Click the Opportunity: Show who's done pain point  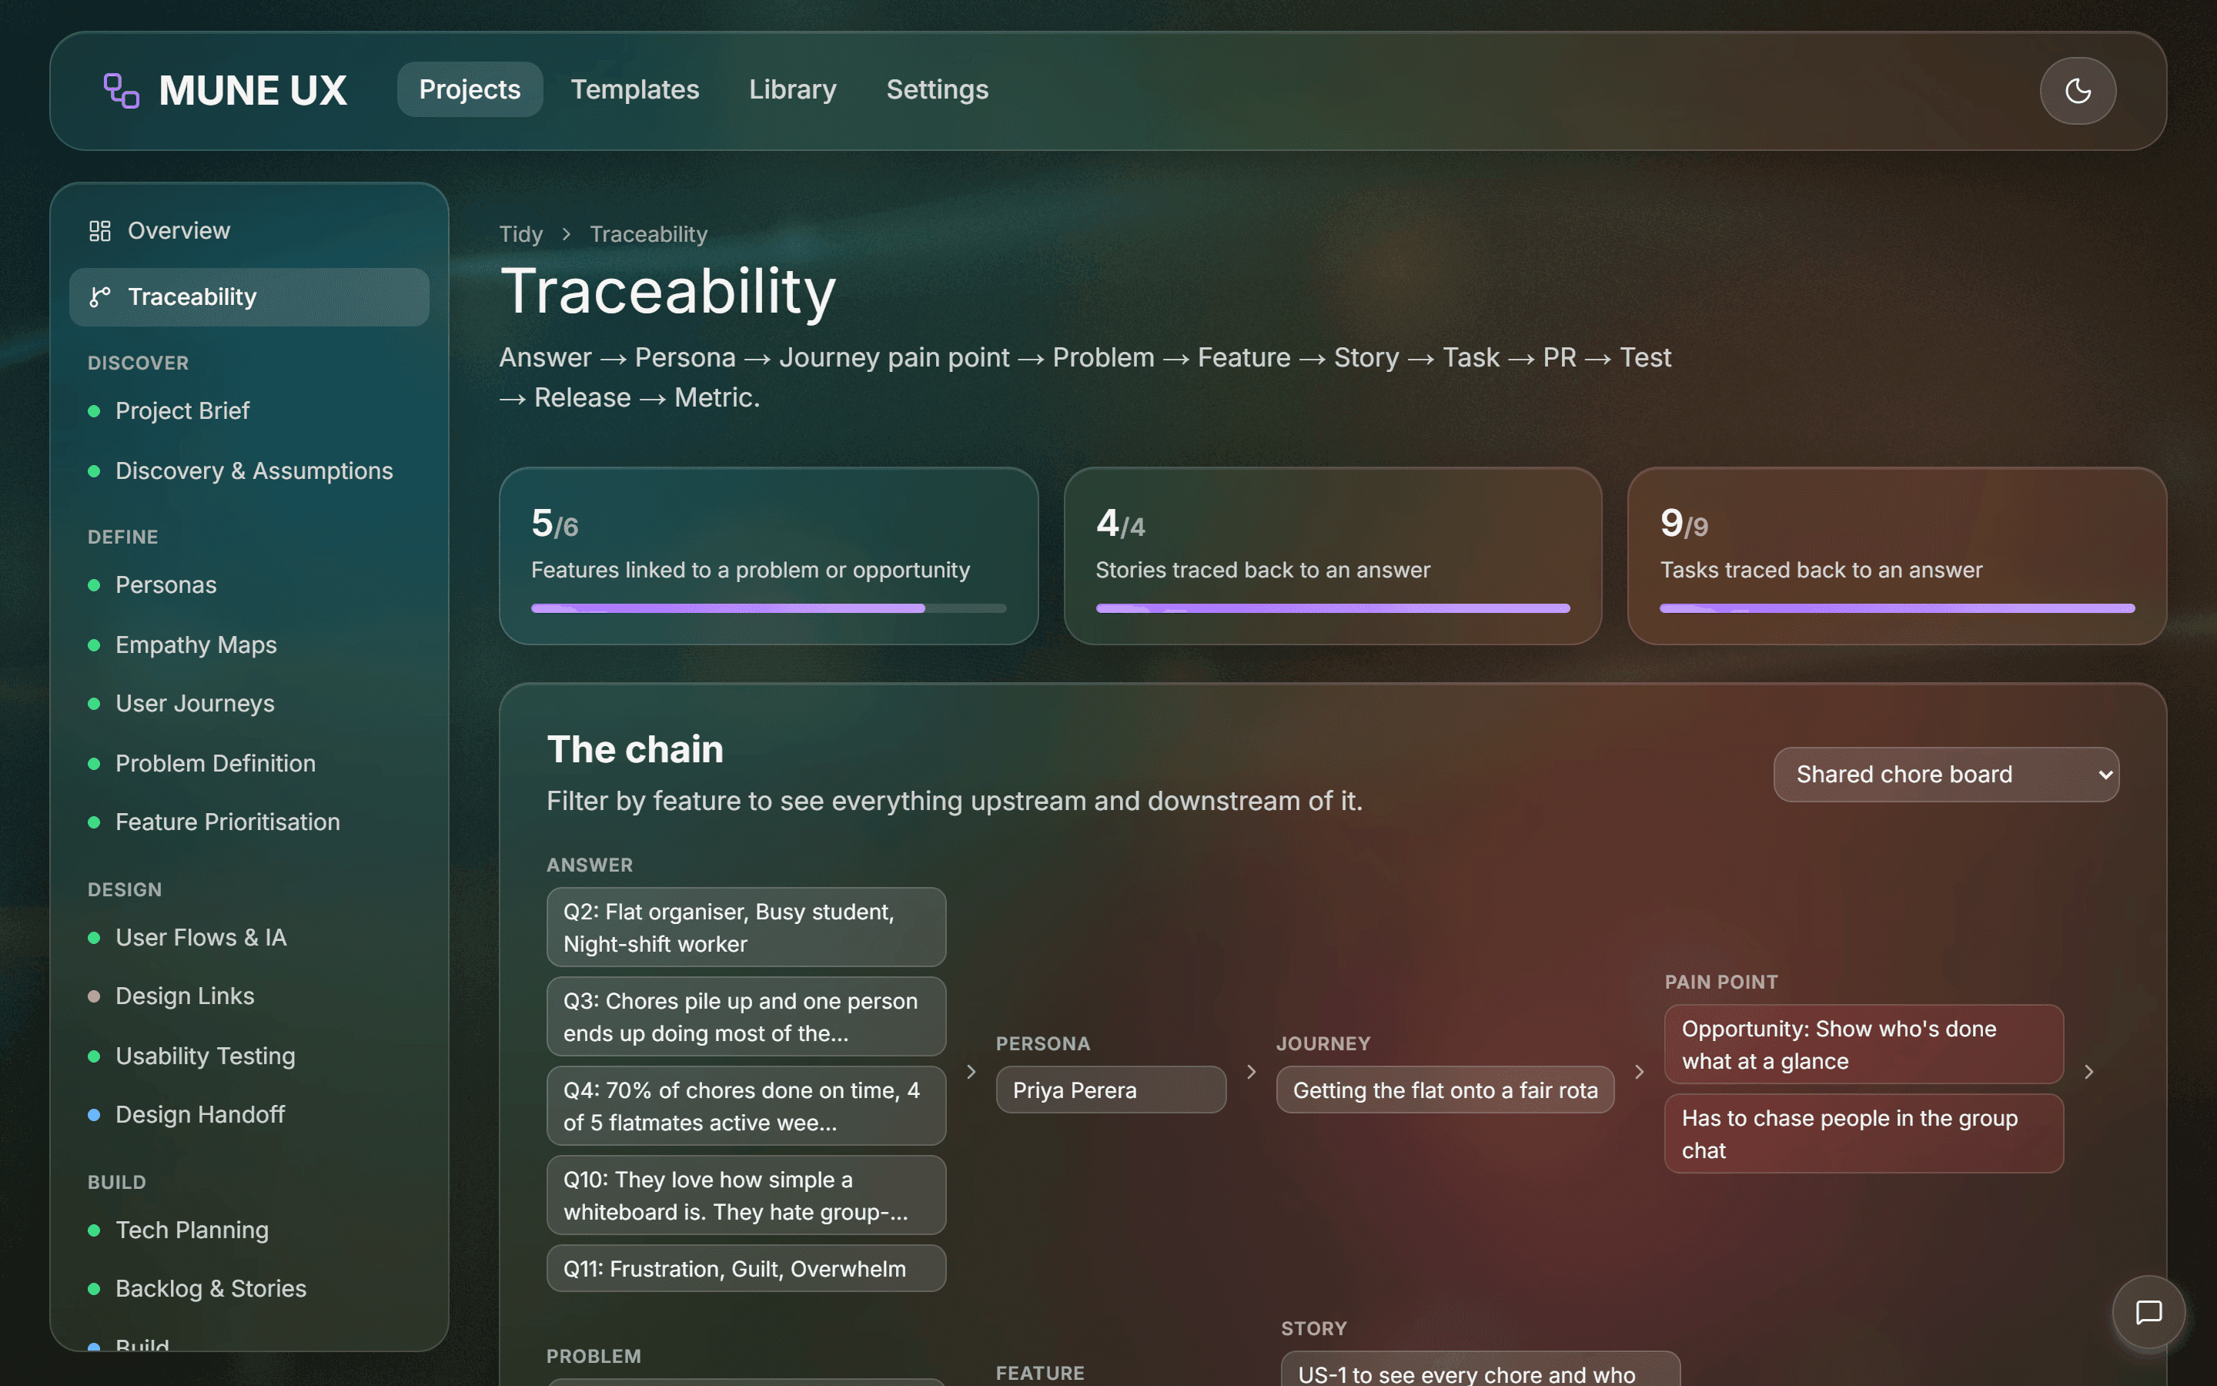1864,1045
